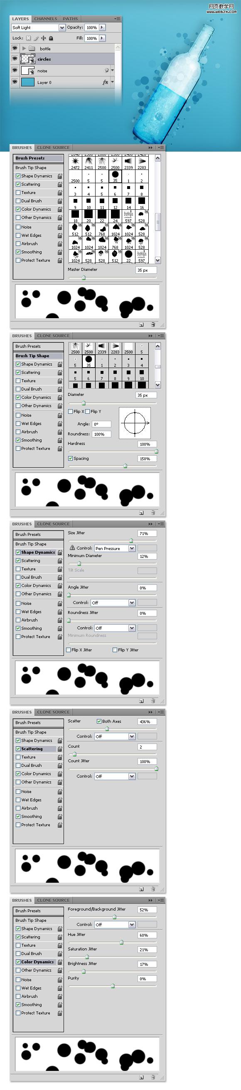Enable Flip Y Jitter checkbox
This screenshot has width=241, height=1090.
click(115, 650)
